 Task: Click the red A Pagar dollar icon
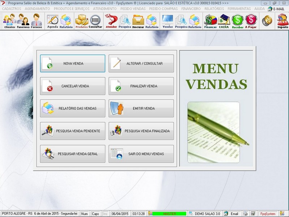click(251, 21)
